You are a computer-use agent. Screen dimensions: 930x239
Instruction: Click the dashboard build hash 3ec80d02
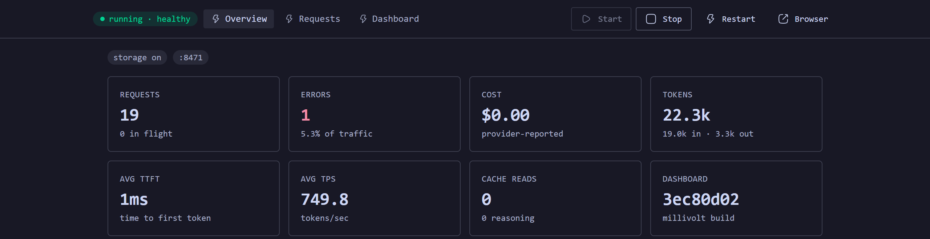[x=701, y=199]
